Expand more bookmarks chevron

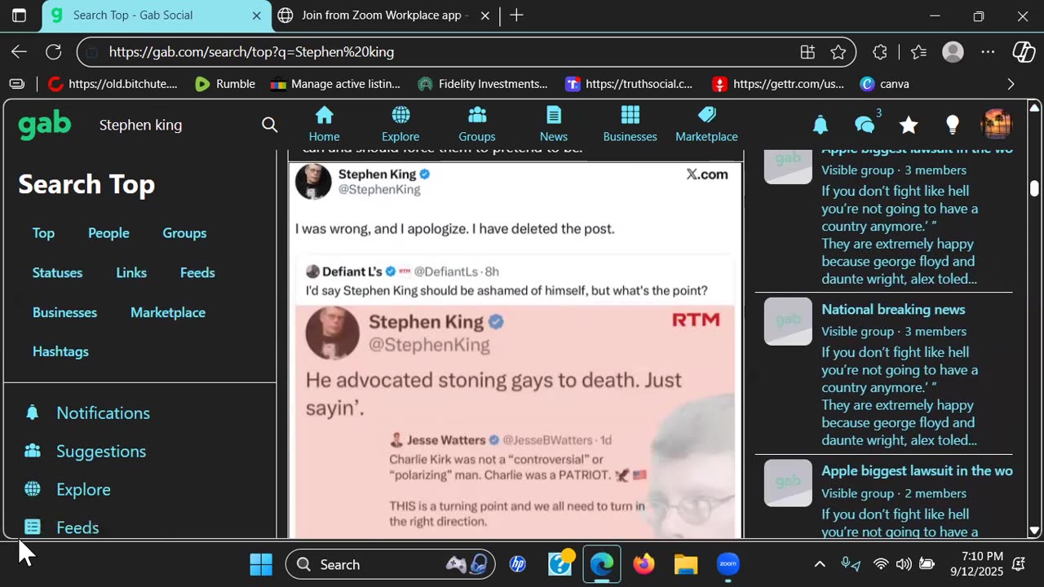coord(1011,84)
